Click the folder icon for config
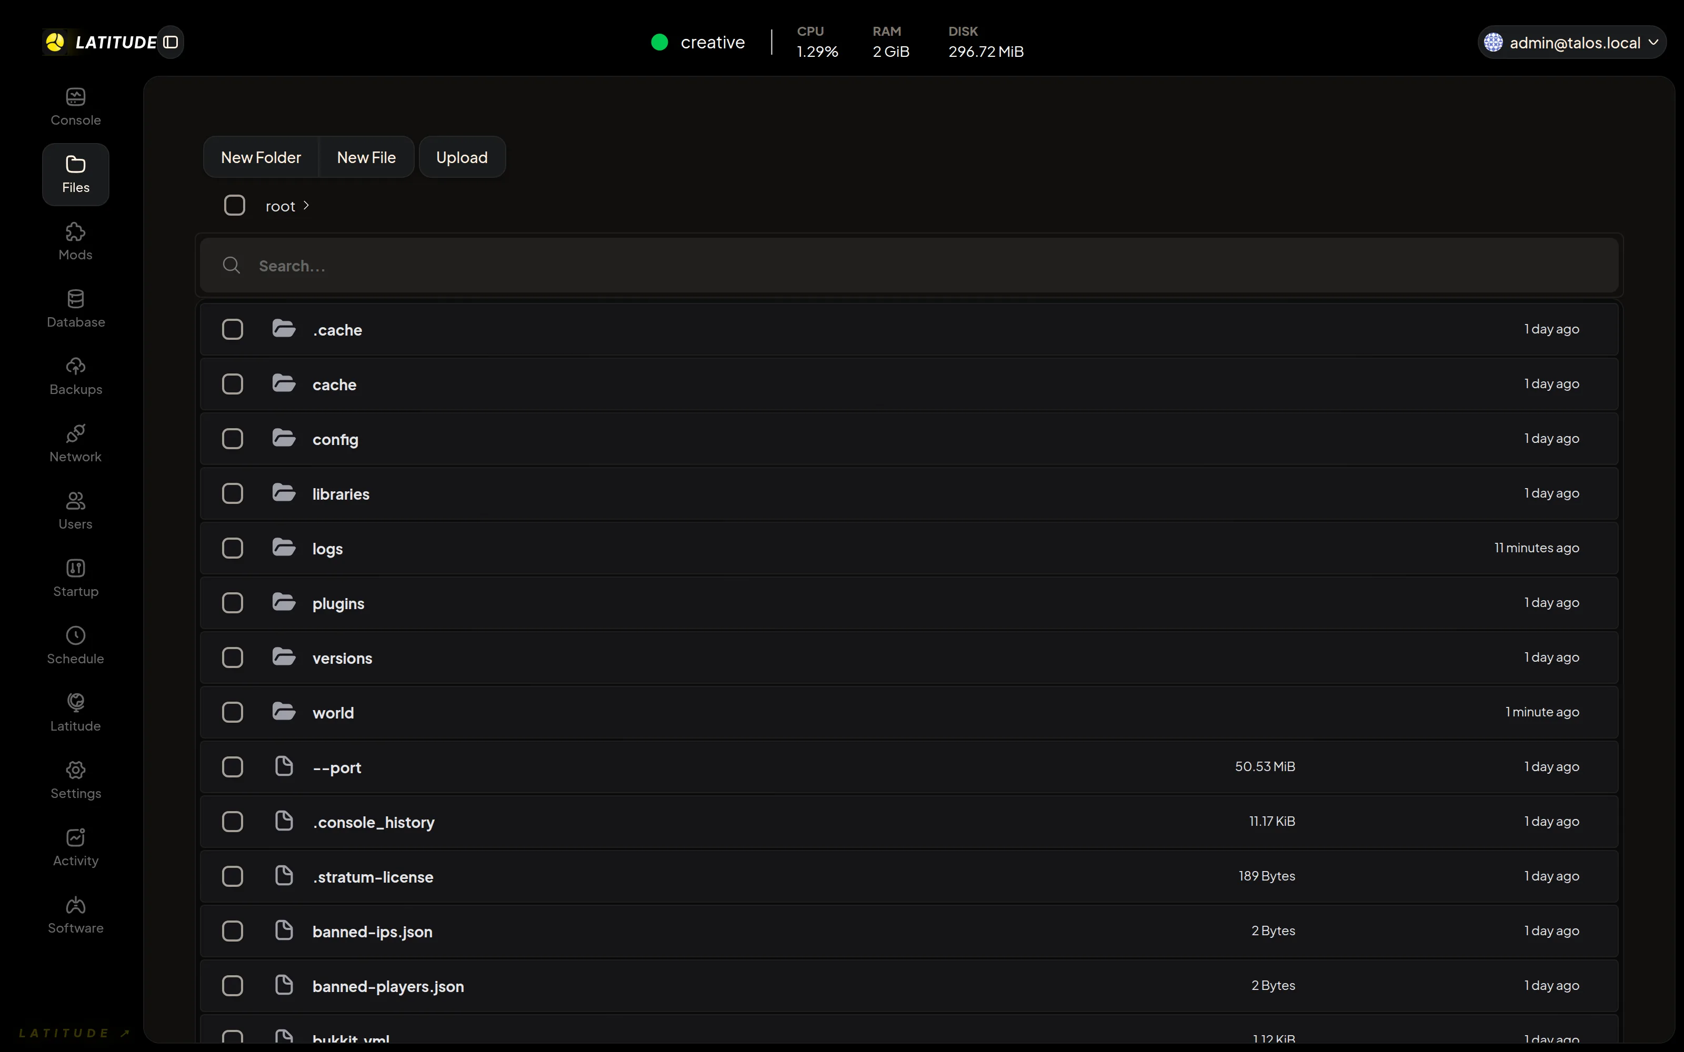Screen dimensions: 1684x1052 click(284, 438)
